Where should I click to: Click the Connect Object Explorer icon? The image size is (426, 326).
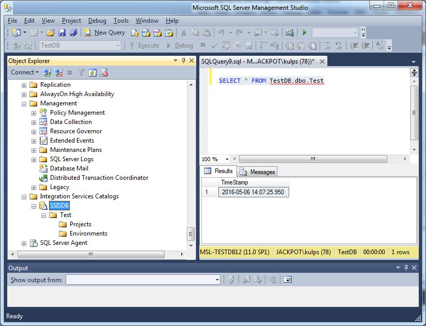pos(48,73)
